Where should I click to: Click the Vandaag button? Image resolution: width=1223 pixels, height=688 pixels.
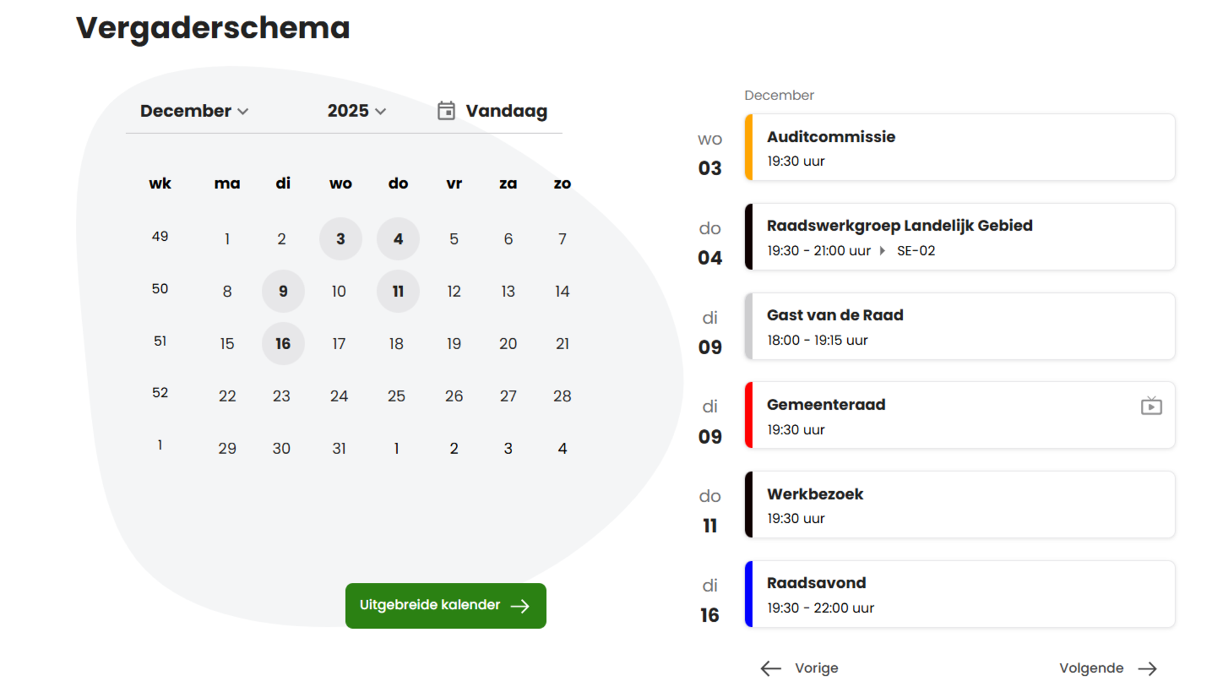pyautogui.click(x=506, y=111)
